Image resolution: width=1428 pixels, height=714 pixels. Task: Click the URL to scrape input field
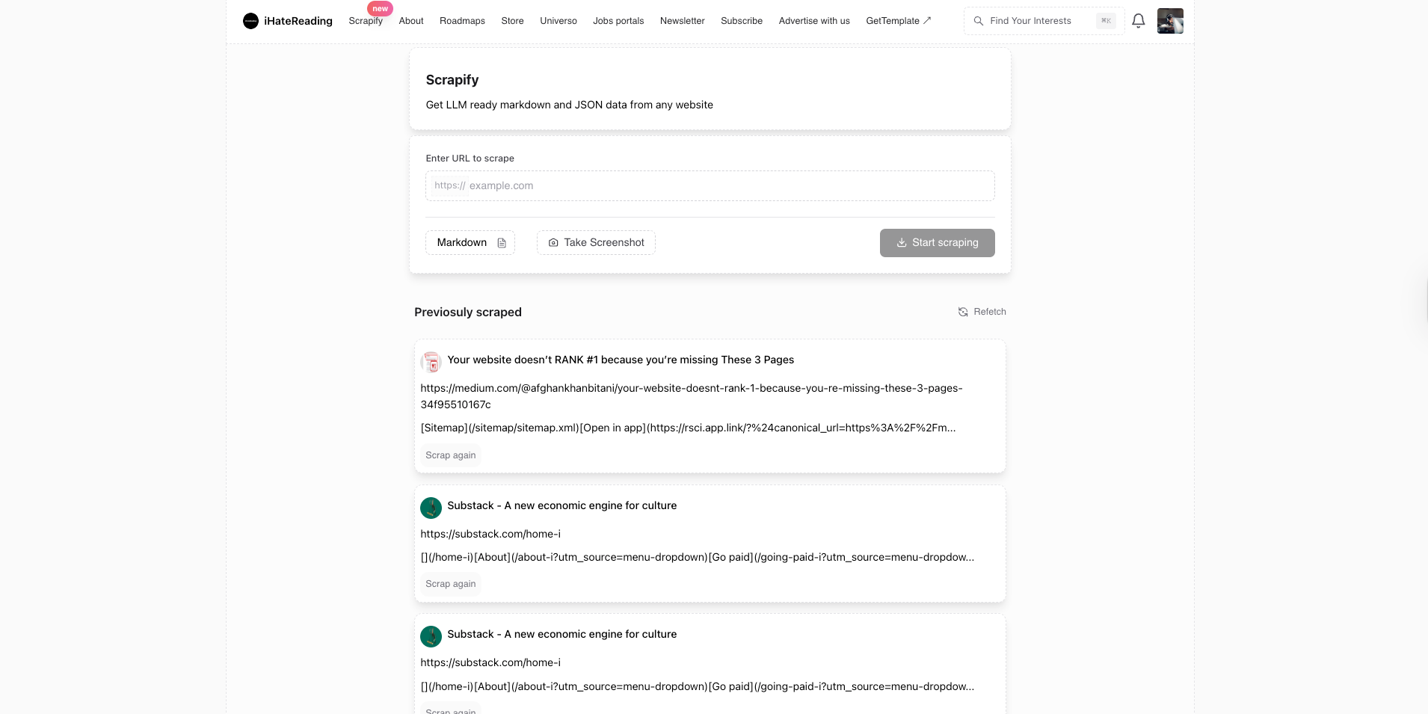click(710, 185)
